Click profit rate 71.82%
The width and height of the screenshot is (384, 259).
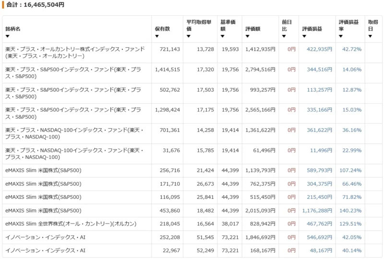coord(352,197)
